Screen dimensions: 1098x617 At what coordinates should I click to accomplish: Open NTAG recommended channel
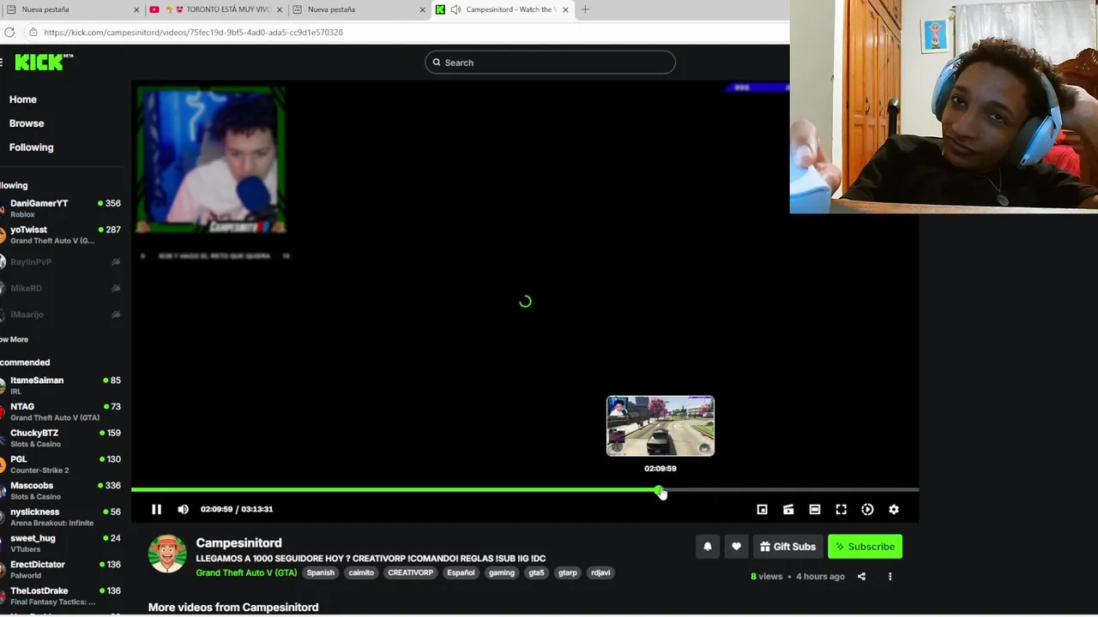(62, 411)
